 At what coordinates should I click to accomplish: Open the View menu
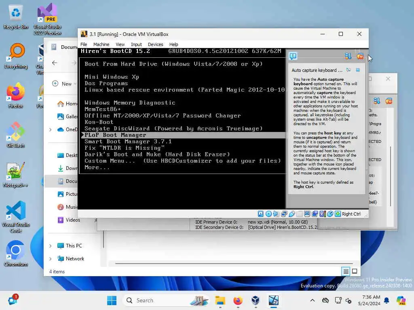120,44
